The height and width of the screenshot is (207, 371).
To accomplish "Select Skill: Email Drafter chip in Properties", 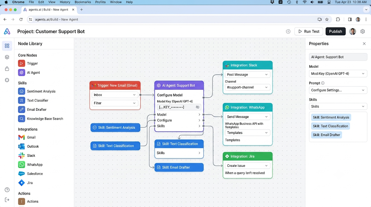I will (x=326, y=135).
